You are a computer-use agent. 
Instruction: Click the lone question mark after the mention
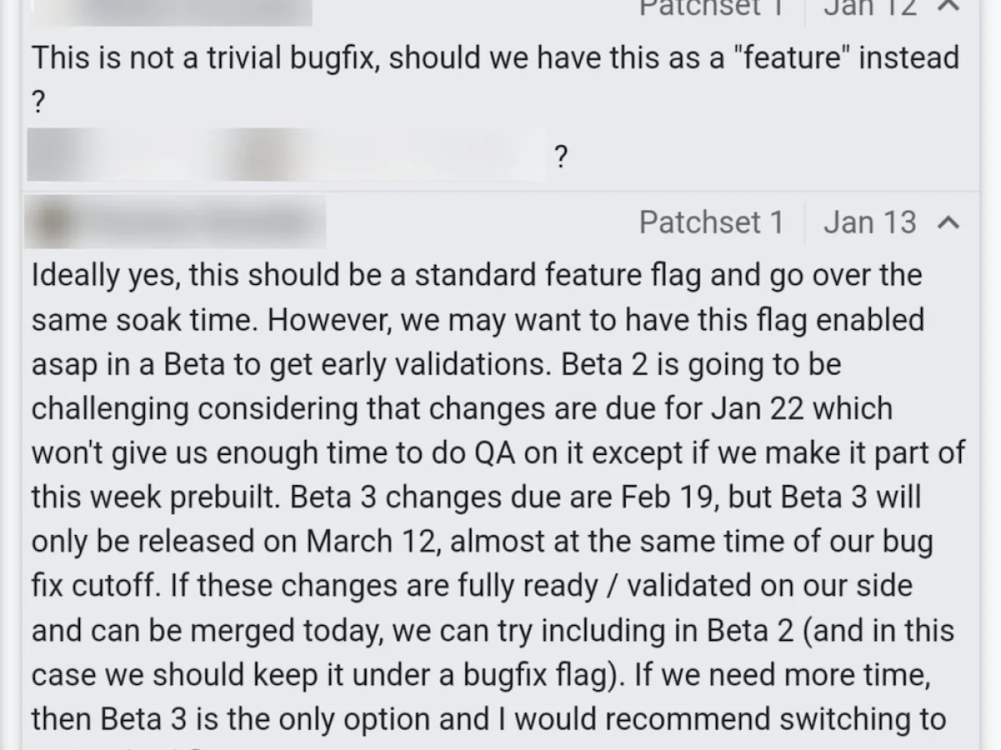pyautogui.click(x=561, y=157)
